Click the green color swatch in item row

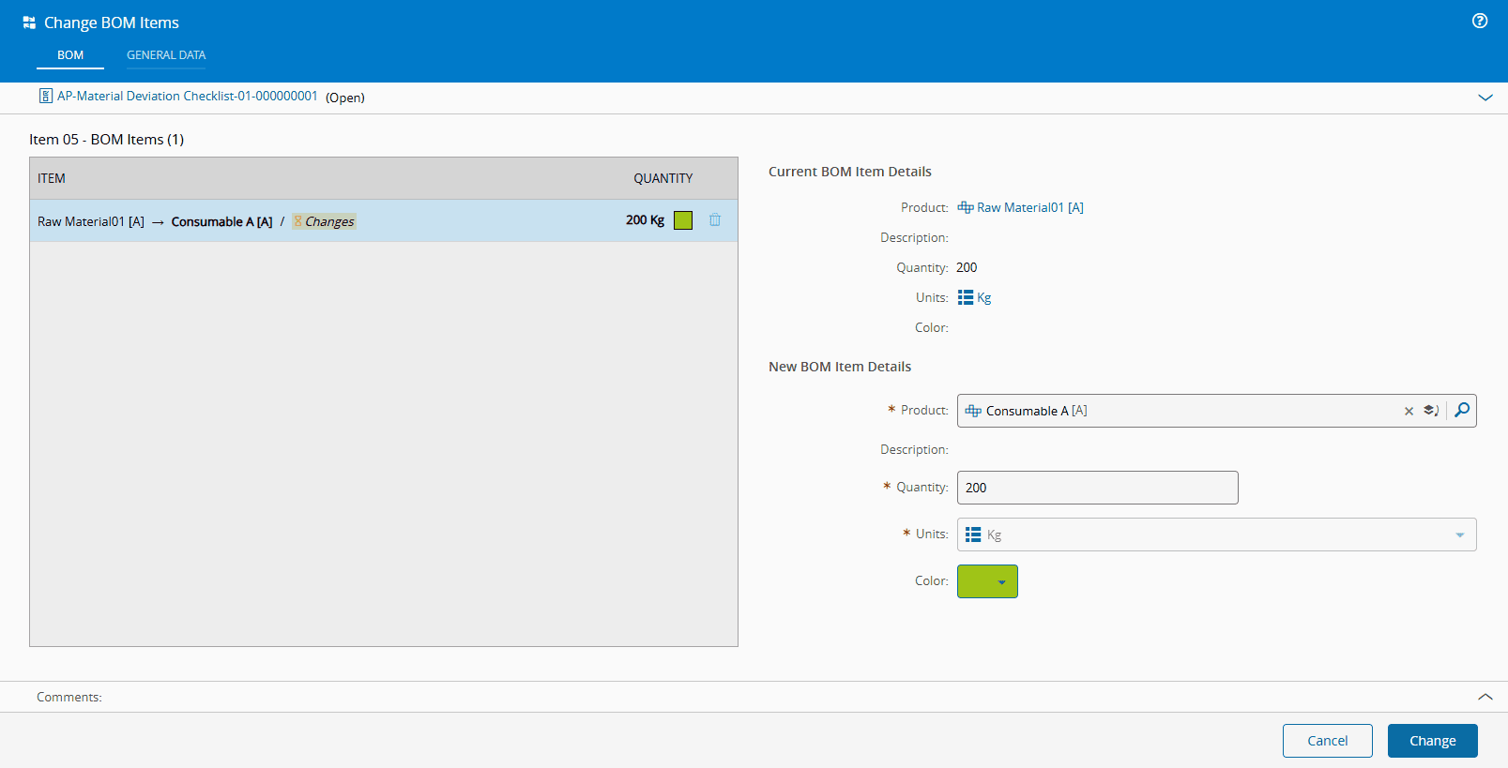(x=683, y=220)
